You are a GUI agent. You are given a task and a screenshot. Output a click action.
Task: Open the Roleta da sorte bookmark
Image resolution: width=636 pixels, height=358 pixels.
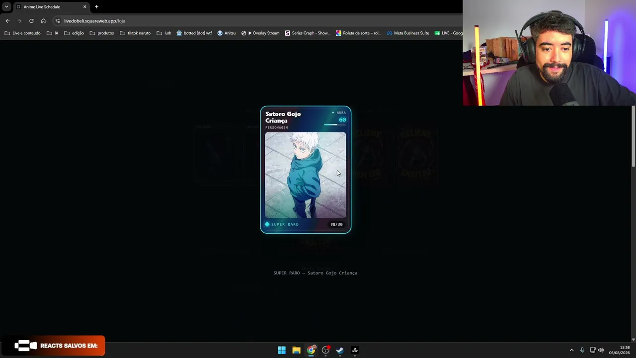click(359, 33)
